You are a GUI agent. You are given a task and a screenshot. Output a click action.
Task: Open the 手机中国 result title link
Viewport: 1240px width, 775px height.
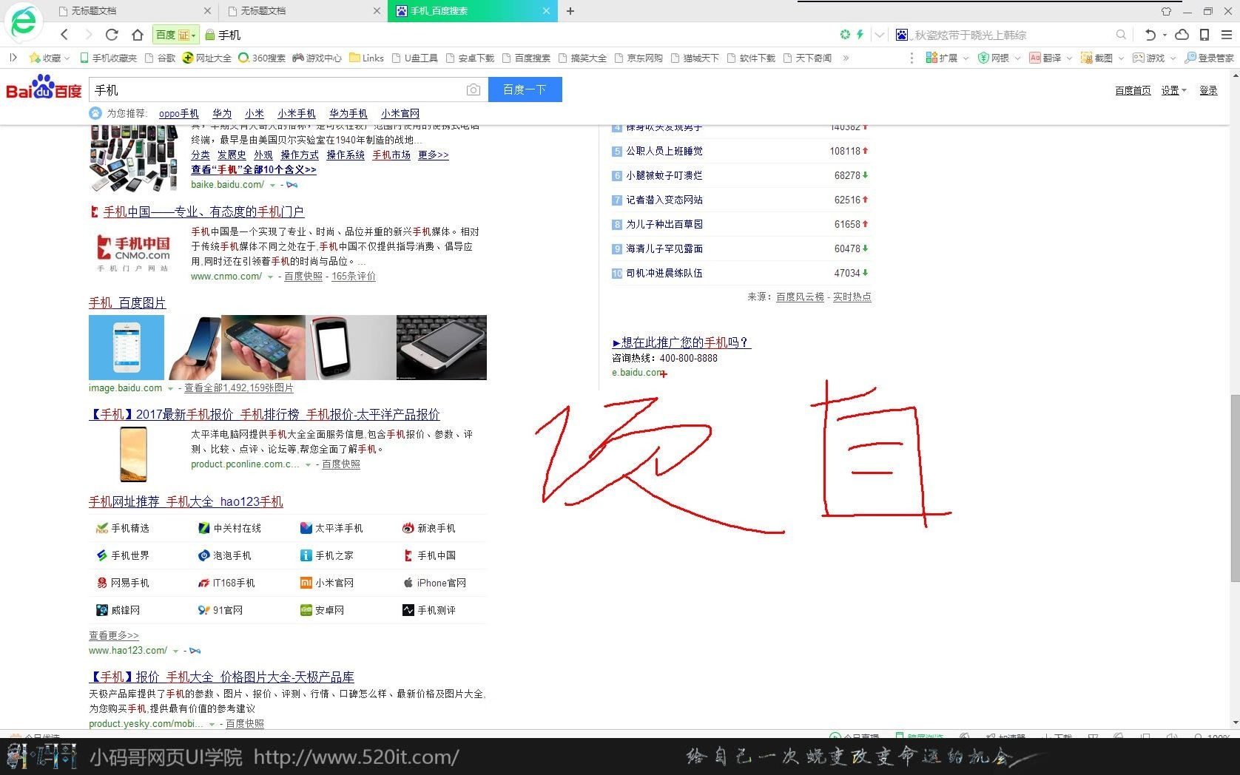point(203,211)
